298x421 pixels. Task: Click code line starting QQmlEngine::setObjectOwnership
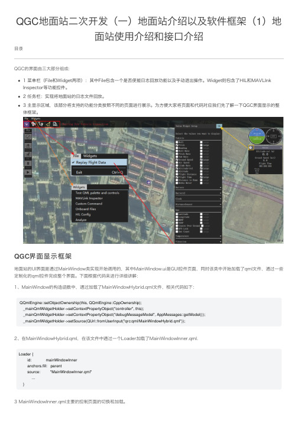click(80, 302)
